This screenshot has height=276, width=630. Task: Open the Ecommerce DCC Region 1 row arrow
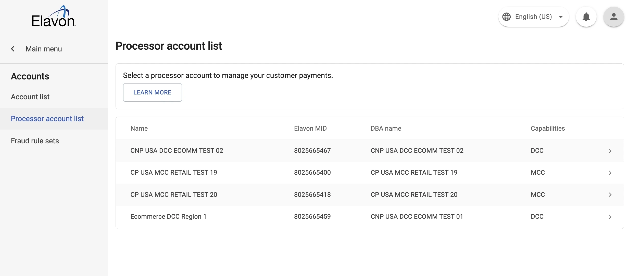coord(610,217)
